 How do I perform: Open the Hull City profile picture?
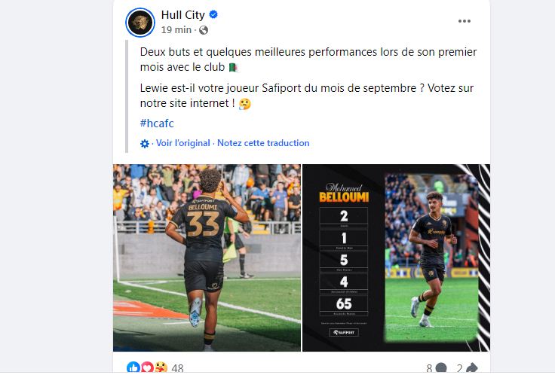[x=140, y=23]
